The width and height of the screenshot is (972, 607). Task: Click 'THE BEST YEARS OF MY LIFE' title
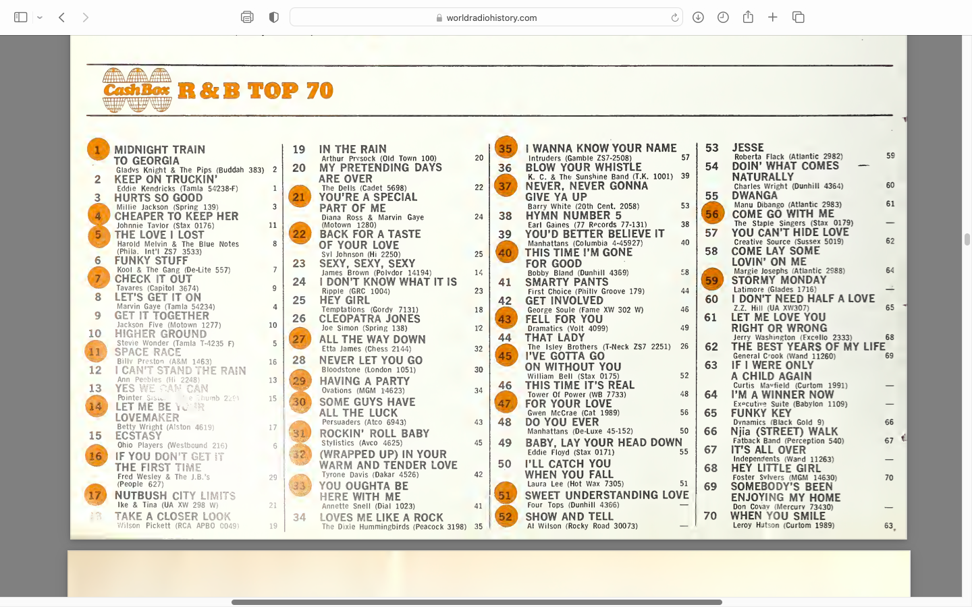point(808,347)
